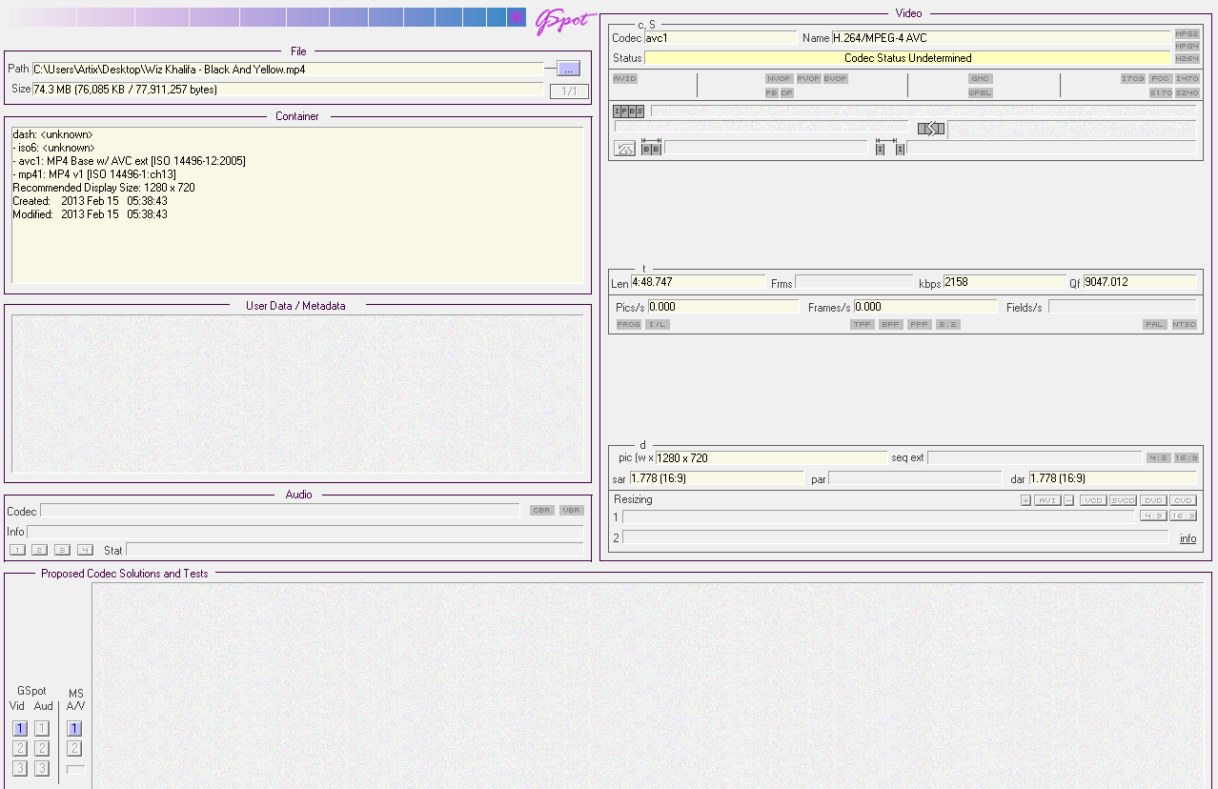The width and height of the screenshot is (1218, 789).
Task: Click the BVOP indicator
Action: (836, 78)
